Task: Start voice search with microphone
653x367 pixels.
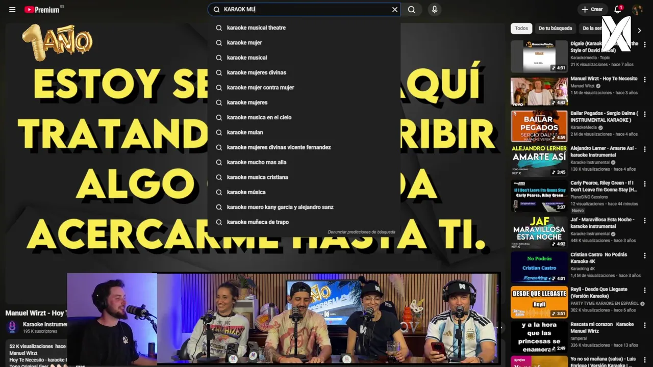Action: (x=434, y=9)
